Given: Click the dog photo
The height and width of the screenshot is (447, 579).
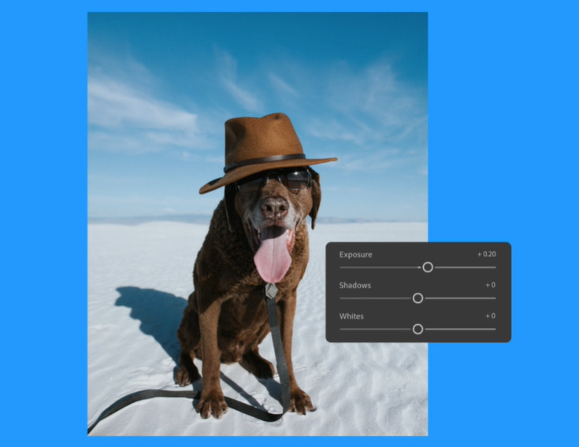Looking at the screenshot, I should tap(258, 223).
